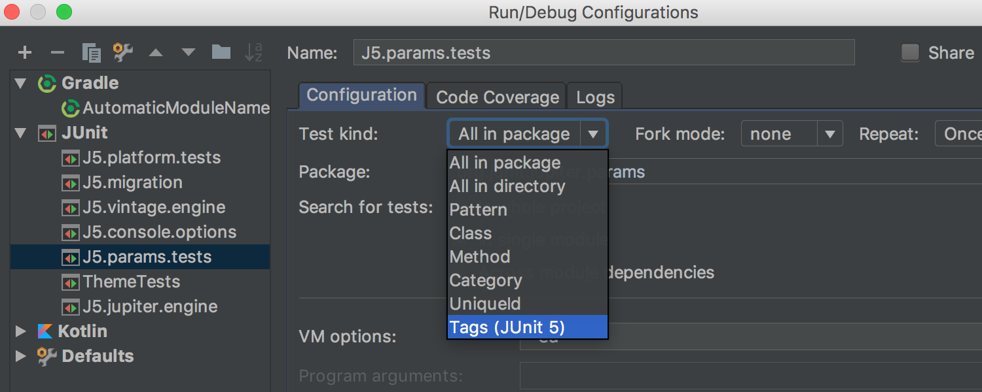
Task: Choose Pattern in Test kind list
Action: tap(479, 210)
